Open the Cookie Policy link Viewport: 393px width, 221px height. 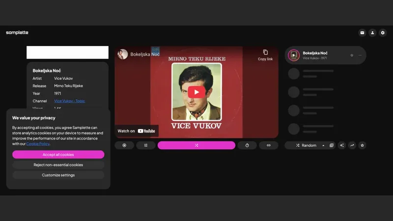38,144
